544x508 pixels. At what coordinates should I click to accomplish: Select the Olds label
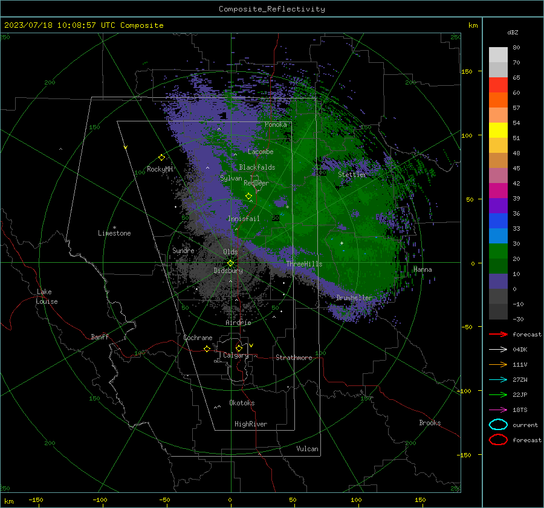(x=230, y=252)
